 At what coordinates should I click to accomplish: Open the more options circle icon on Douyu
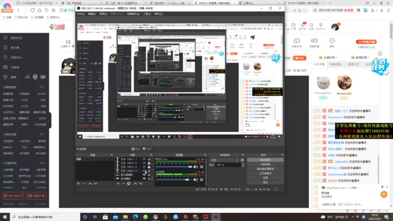[332, 41]
